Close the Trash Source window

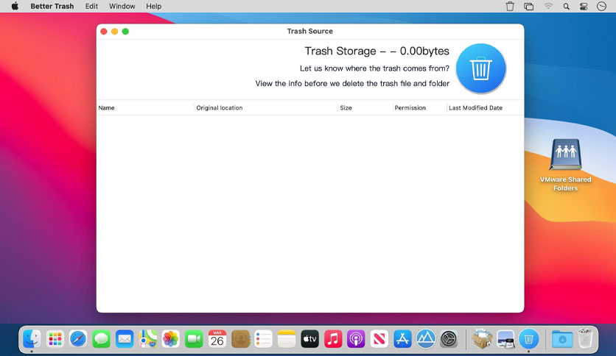(104, 32)
